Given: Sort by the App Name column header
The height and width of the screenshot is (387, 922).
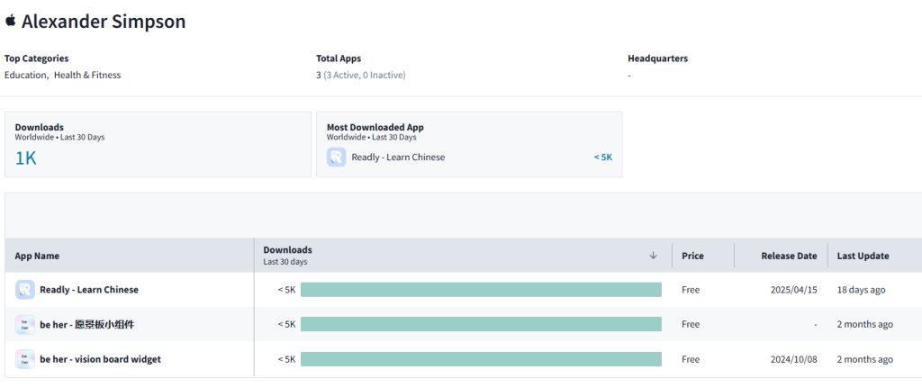Looking at the screenshot, I should coord(37,256).
